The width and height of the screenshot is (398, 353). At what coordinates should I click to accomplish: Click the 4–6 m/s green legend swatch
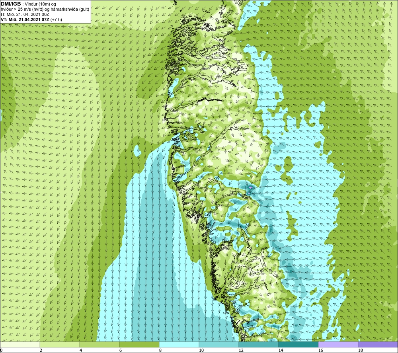click(99, 344)
